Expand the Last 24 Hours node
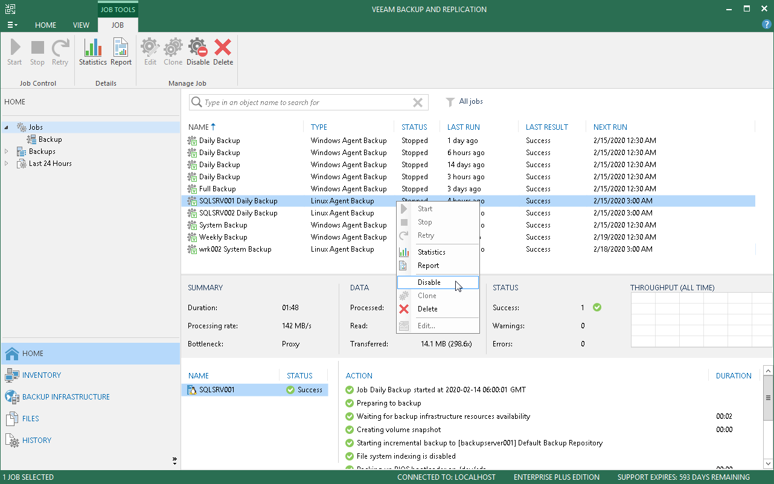774x484 pixels. (x=7, y=164)
